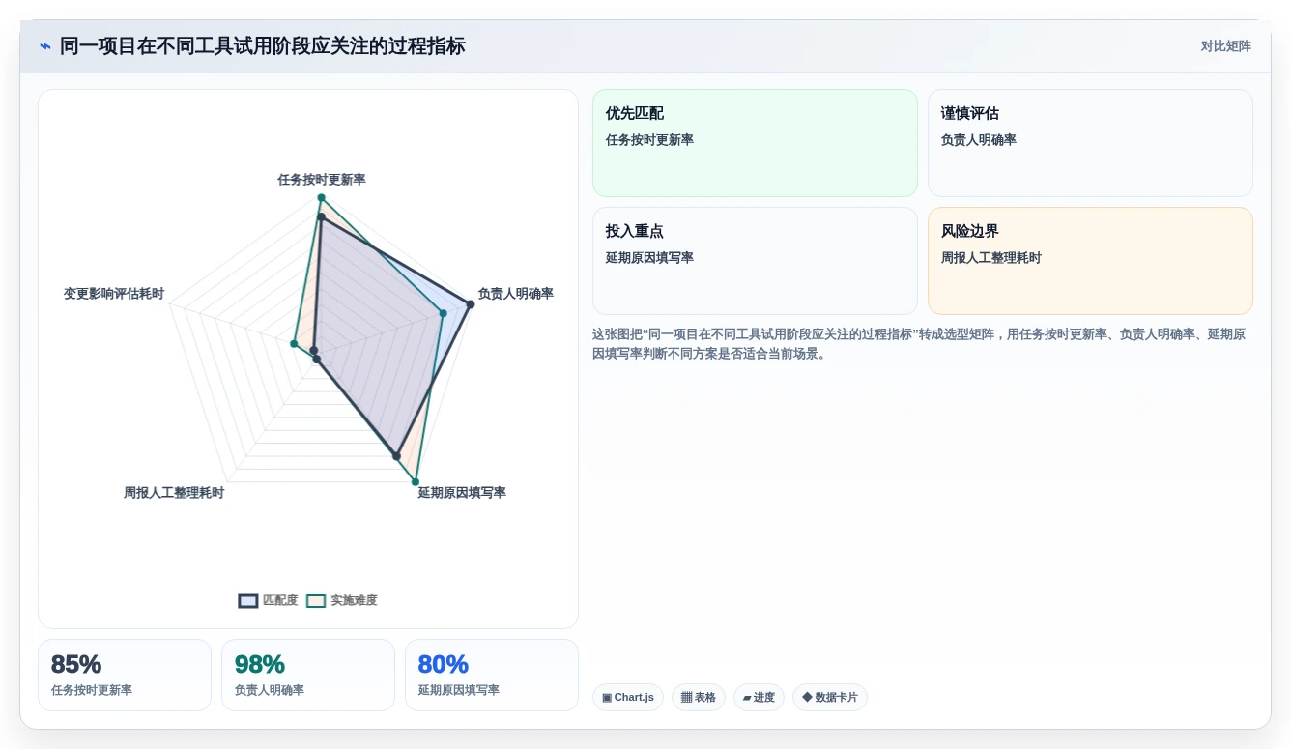1291x749 pixels.
Task: Open the 投入重点 card
Action: pos(755,261)
